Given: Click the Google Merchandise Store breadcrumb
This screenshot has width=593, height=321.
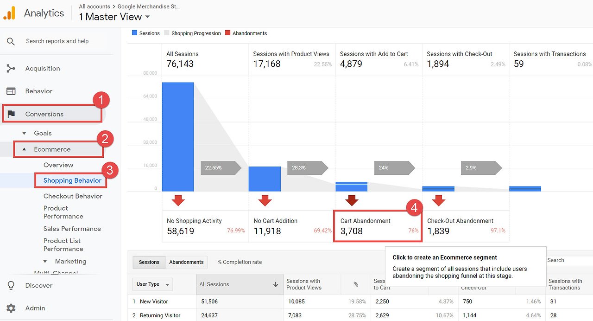Looking at the screenshot, I should pyautogui.click(x=149, y=6).
